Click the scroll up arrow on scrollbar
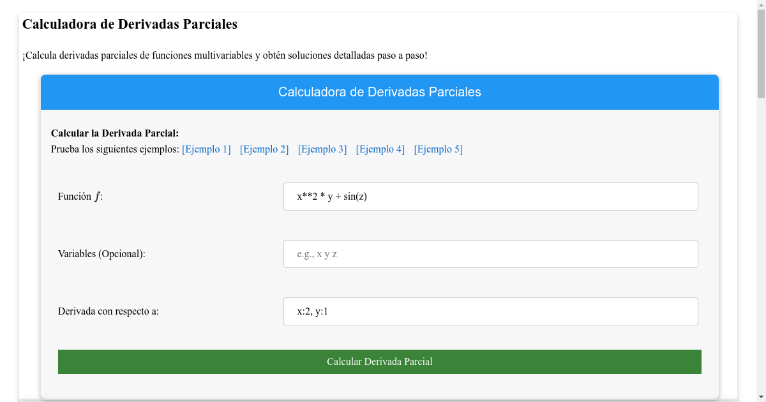This screenshot has width=766, height=402. [761, 5]
